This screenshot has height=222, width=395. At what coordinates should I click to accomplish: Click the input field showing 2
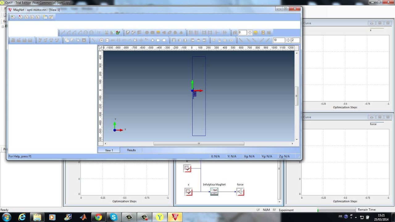296,40
